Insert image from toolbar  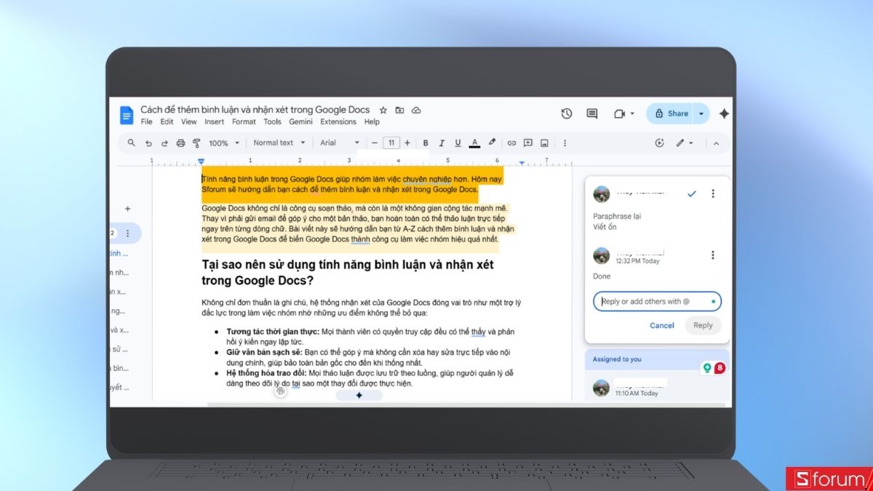[545, 143]
